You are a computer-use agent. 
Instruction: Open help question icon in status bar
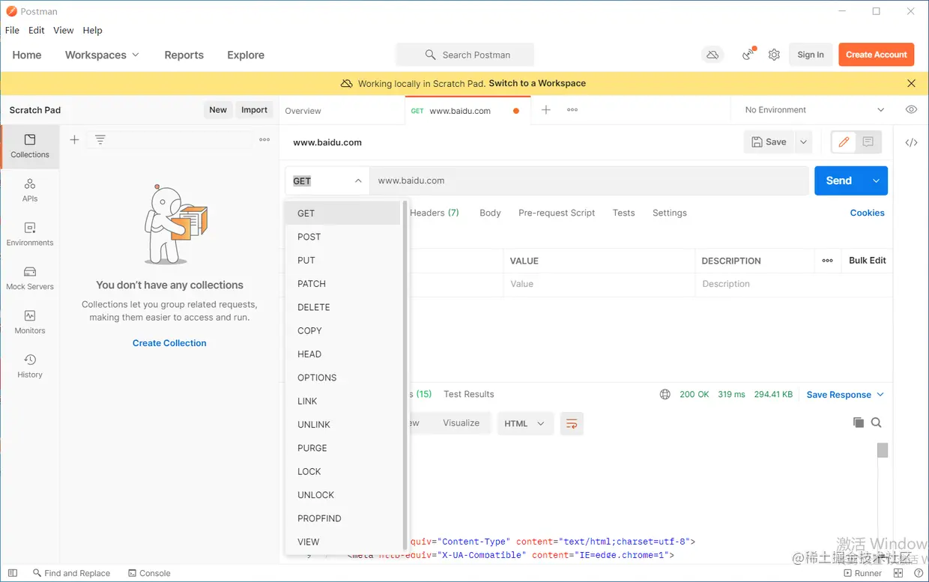click(919, 573)
